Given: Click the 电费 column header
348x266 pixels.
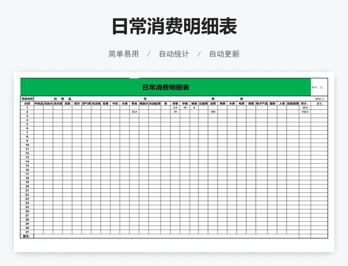Looking at the screenshot, I should click(x=241, y=103).
